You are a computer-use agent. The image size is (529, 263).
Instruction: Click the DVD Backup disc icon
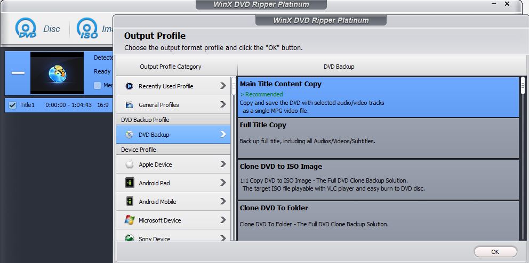[x=129, y=135]
